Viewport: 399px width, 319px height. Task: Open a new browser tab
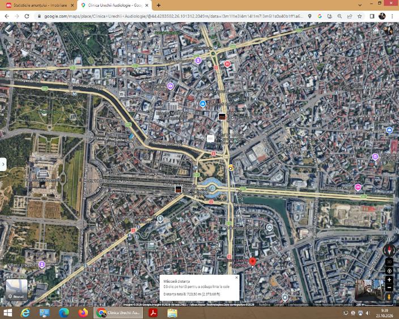click(159, 5)
